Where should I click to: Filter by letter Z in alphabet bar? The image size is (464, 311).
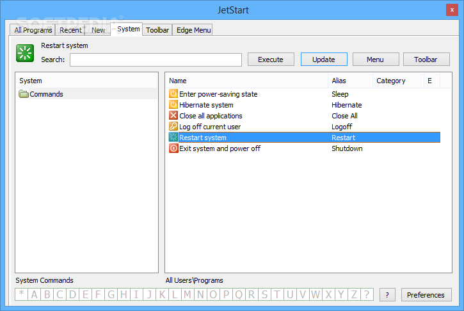pyautogui.click(x=354, y=294)
